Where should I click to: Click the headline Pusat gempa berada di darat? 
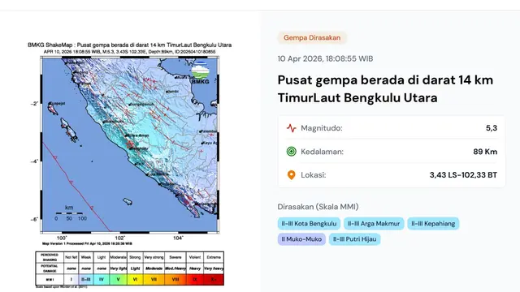(385, 88)
